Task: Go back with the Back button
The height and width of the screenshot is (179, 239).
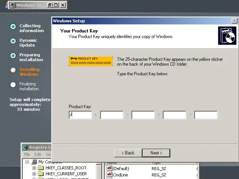Action: [128, 153]
